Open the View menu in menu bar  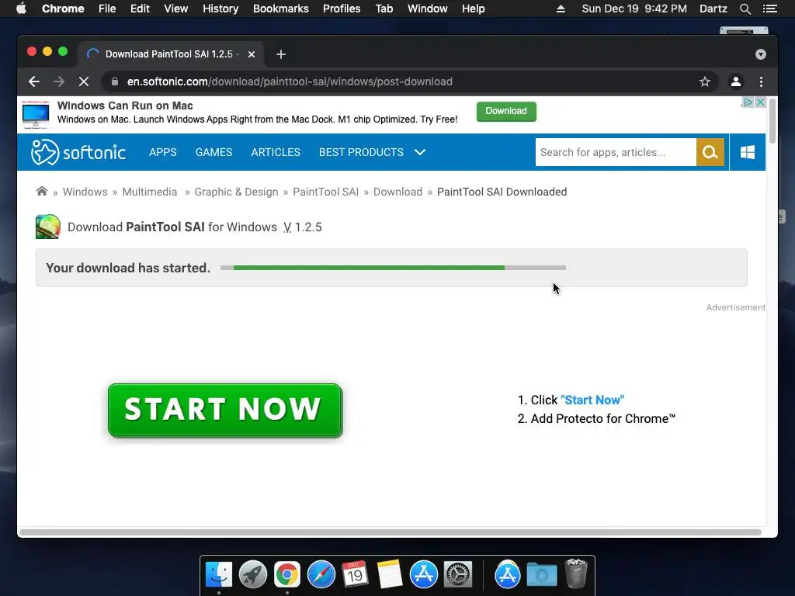(x=176, y=9)
